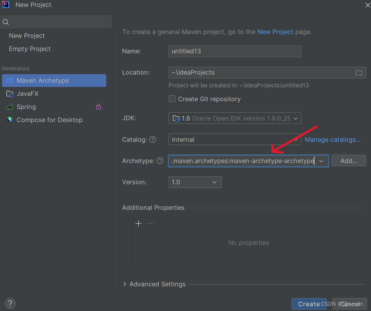The height and width of the screenshot is (311, 371).
Task: Expand Advanced Settings section
Action: coord(125,284)
